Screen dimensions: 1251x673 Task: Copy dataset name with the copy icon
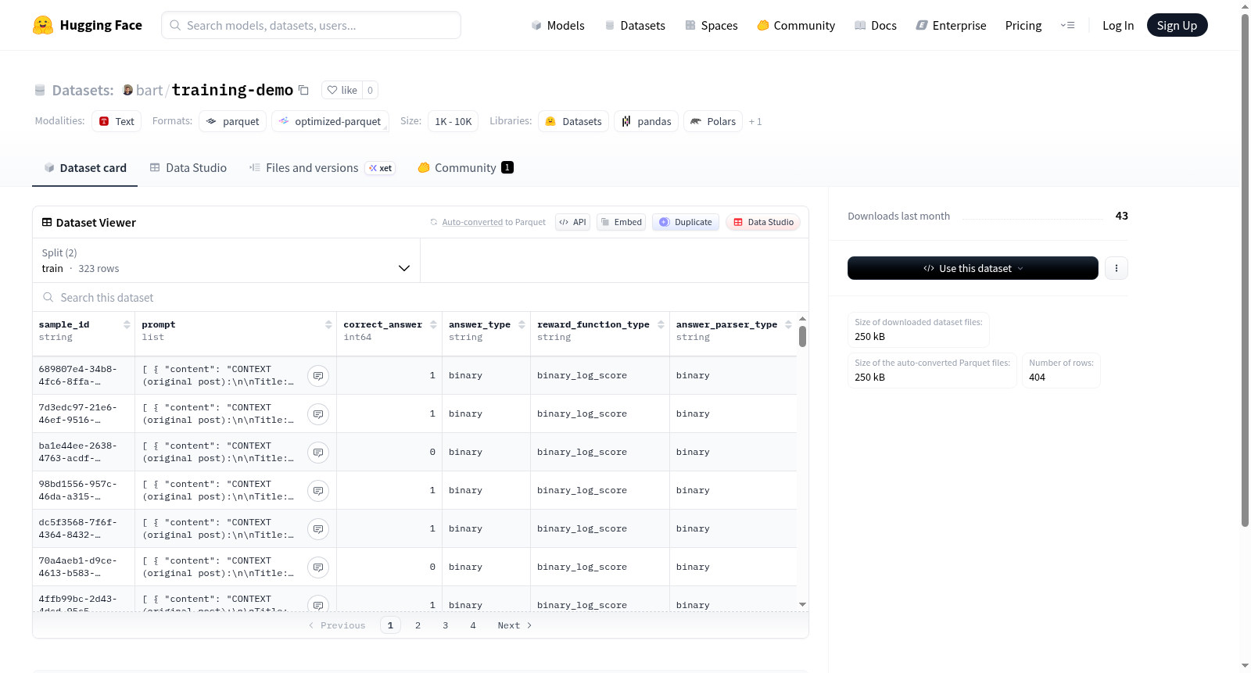304,91
